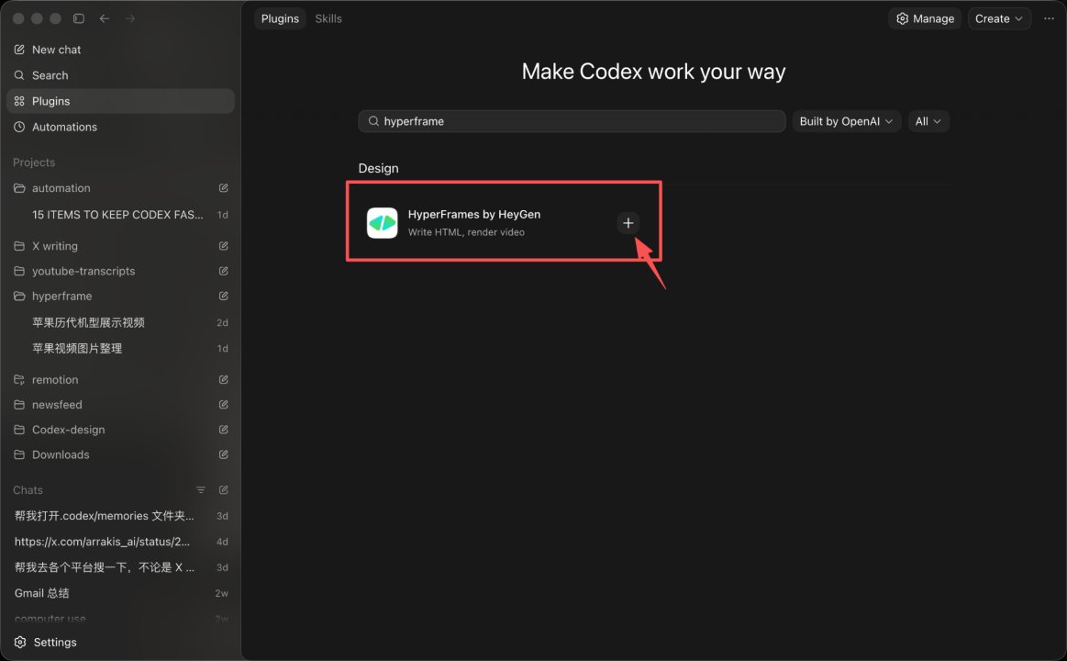Viewport: 1067px width, 661px height.
Task: Click the search magnifier icon in search field
Action: [373, 121]
